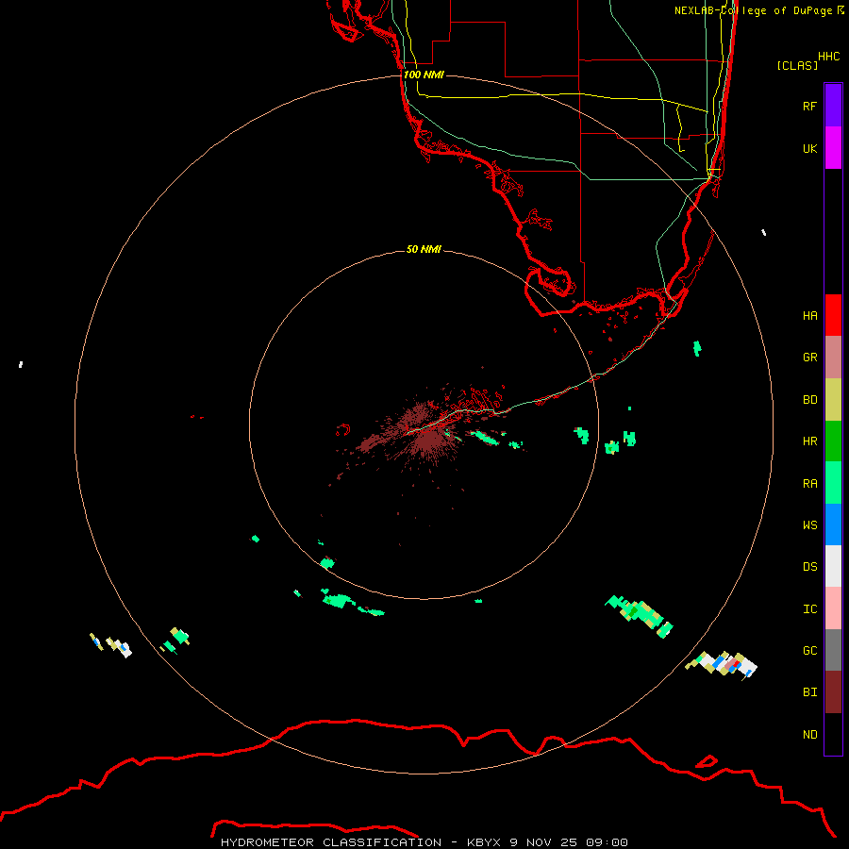The image size is (849, 849).
Task: Click the UK legend label
Action: point(809,148)
